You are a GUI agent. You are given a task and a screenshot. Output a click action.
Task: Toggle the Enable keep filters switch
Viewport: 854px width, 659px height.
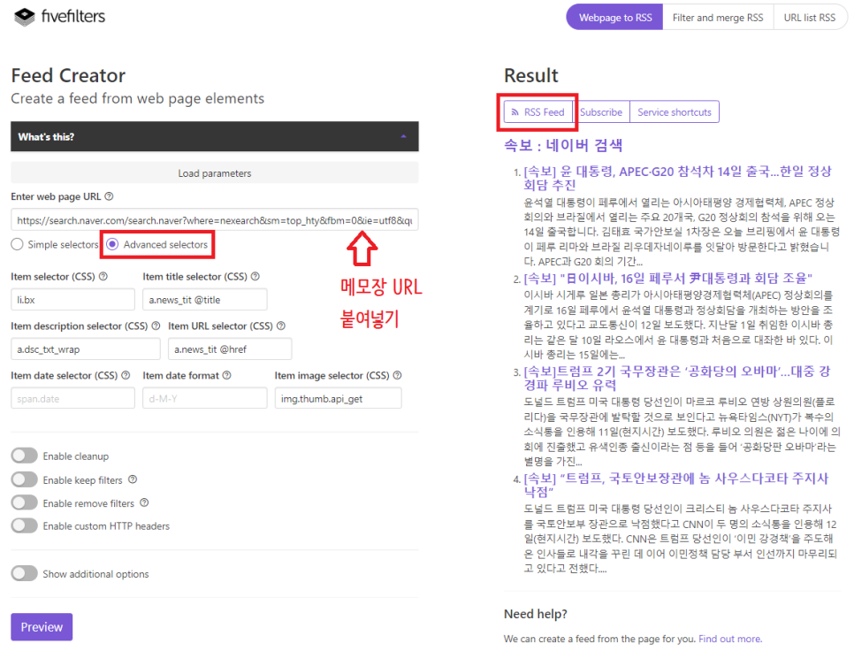coord(25,479)
